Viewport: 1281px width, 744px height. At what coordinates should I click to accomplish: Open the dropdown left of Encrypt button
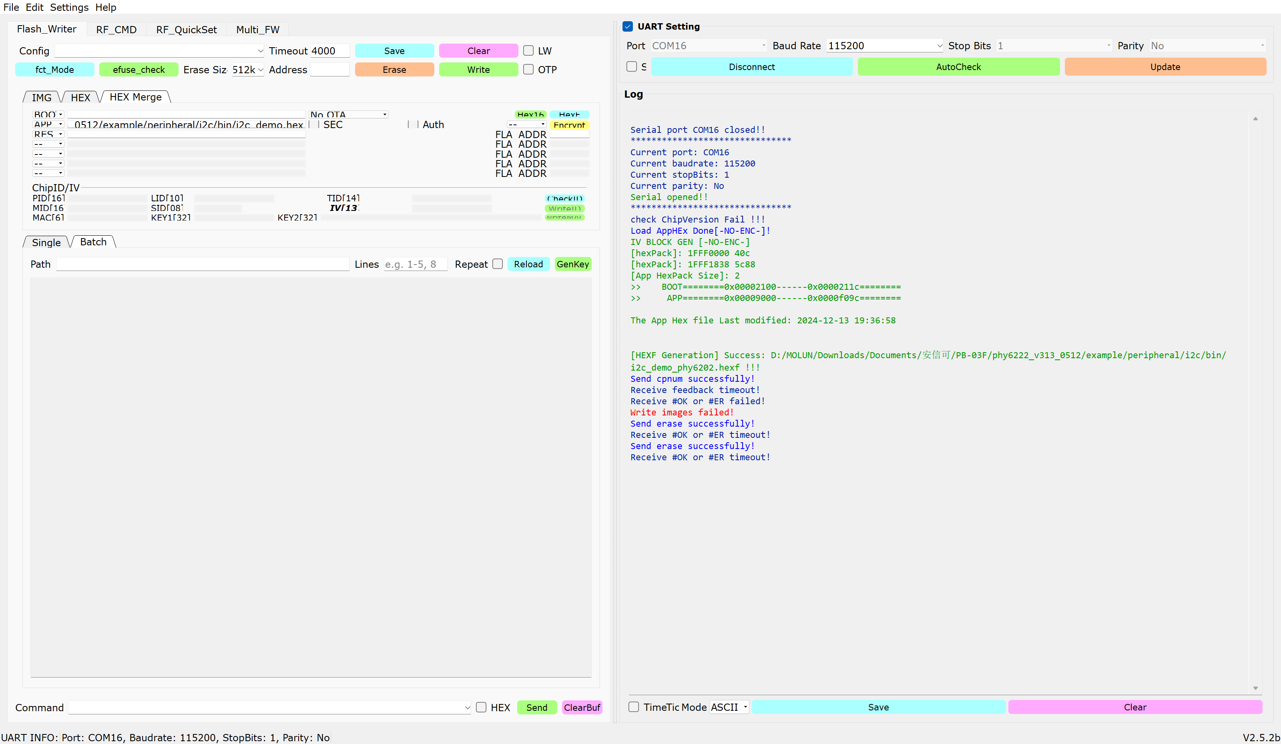click(527, 124)
